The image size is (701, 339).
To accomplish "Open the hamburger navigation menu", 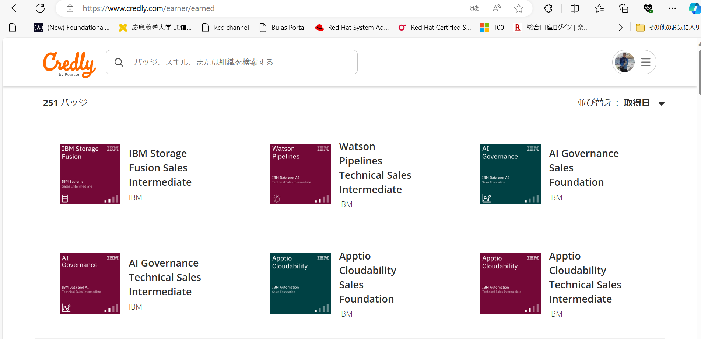I will [x=645, y=62].
